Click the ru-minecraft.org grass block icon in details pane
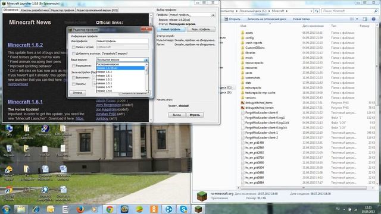 pyautogui.click(x=202, y=196)
